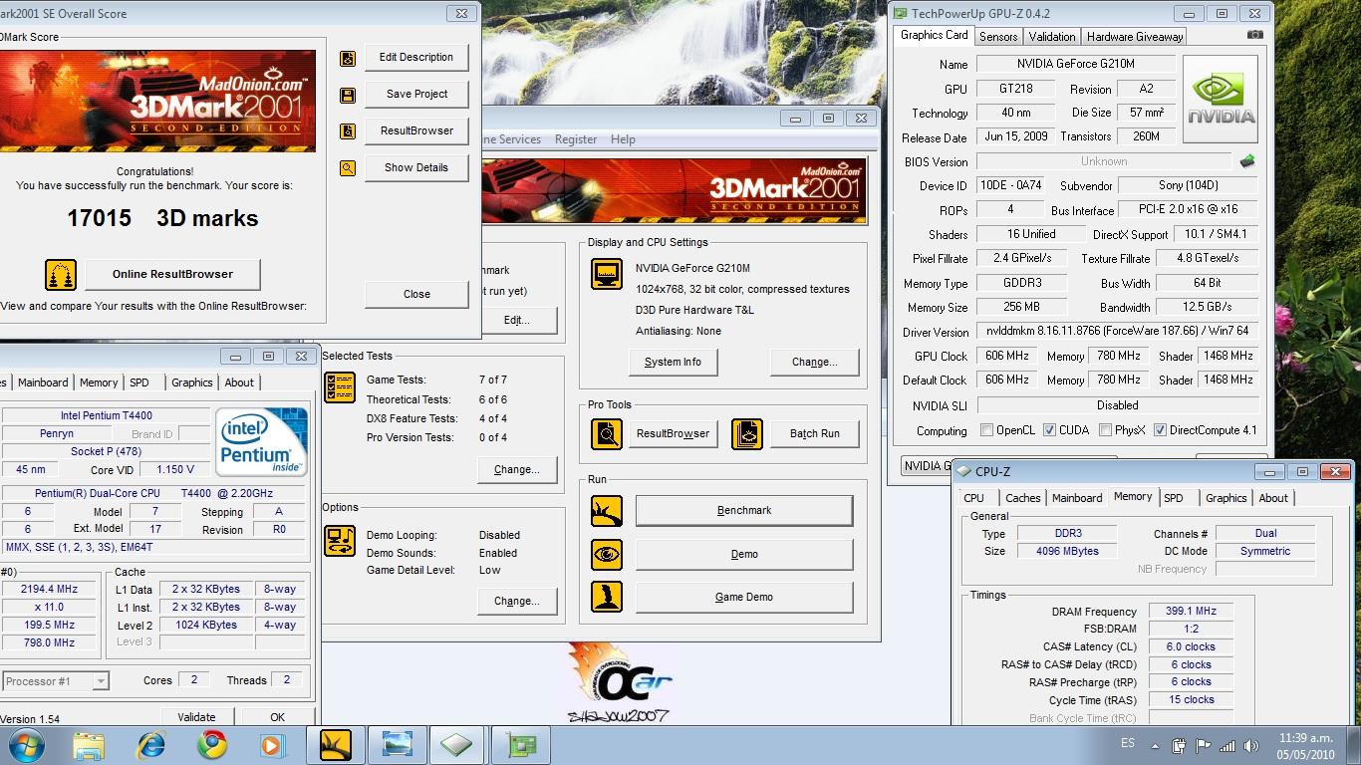Launch Google Chrome from the taskbar

(211, 744)
